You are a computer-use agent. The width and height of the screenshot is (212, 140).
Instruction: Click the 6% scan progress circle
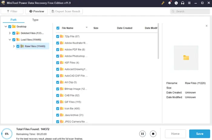point(7,134)
